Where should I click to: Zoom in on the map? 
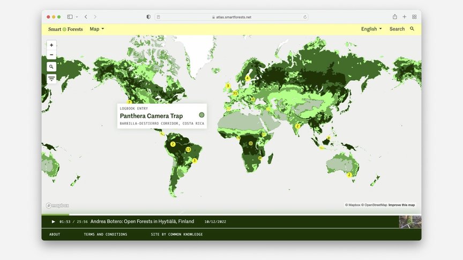pyautogui.click(x=51, y=45)
